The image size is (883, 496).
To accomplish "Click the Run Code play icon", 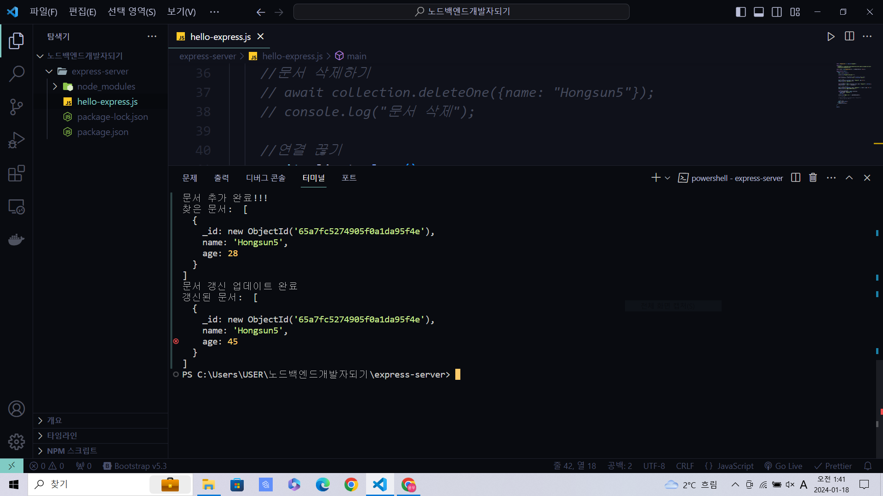I will click(831, 37).
